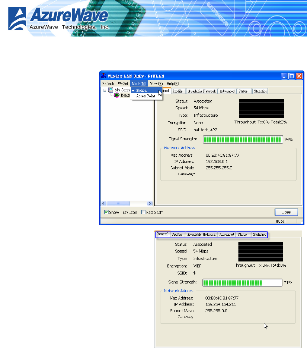Screen dimensions: 307x348
Task: Click the horizontal scrollbar thumb in tree panel
Action: (118, 203)
